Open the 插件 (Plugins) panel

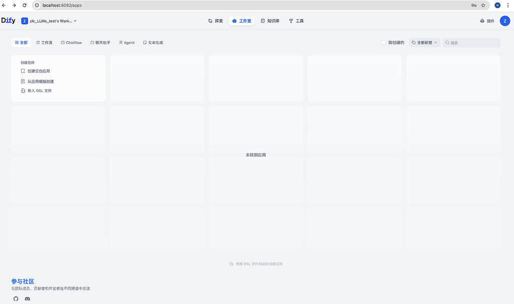pyautogui.click(x=486, y=21)
